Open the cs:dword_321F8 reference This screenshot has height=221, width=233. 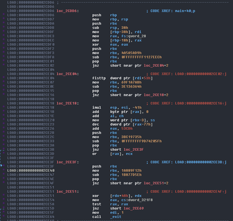(x=137, y=200)
